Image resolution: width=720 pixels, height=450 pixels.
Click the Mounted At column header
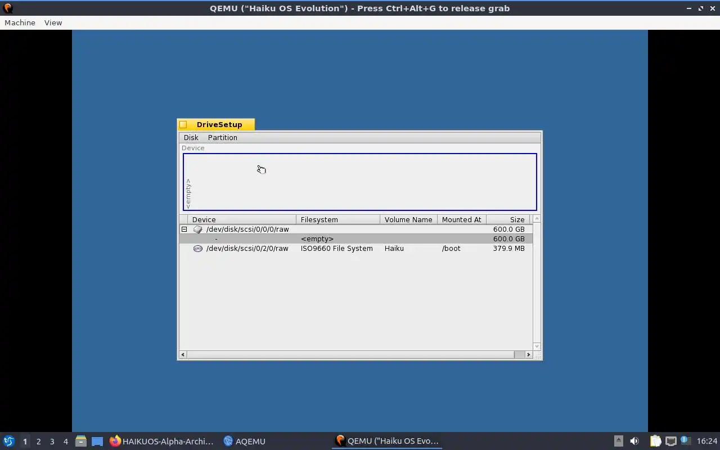[x=462, y=219]
